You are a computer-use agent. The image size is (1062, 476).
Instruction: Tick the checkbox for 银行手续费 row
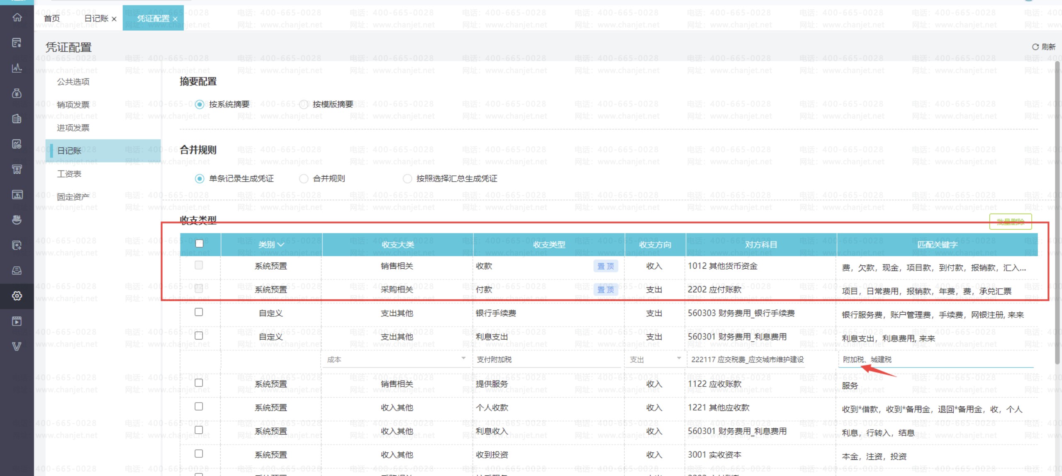[199, 312]
